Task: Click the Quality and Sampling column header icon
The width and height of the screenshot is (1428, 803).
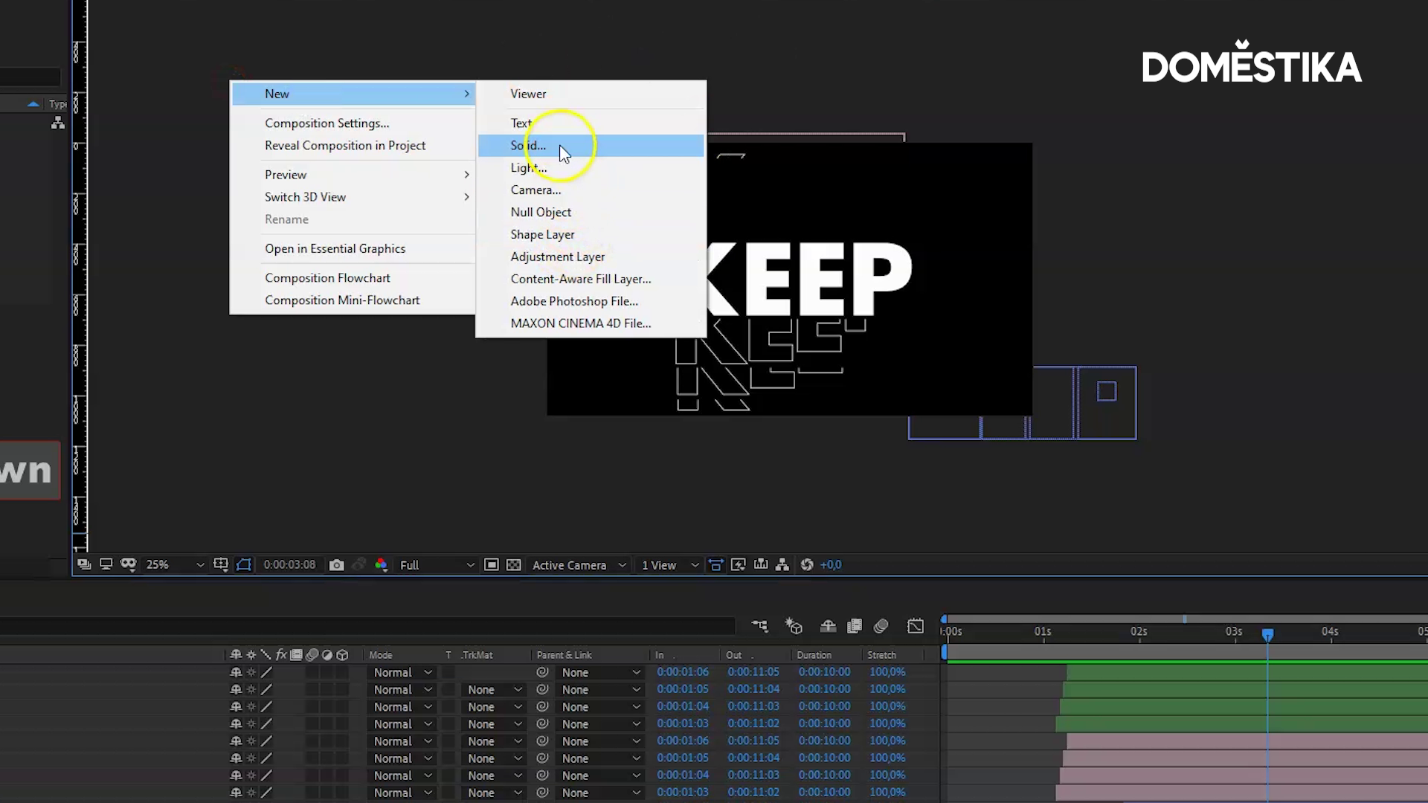Action: [266, 654]
